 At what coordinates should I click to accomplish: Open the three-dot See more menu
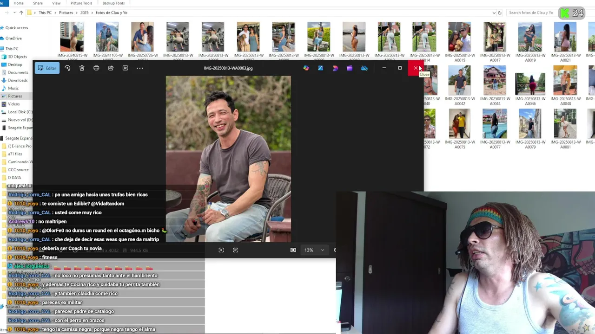139,68
